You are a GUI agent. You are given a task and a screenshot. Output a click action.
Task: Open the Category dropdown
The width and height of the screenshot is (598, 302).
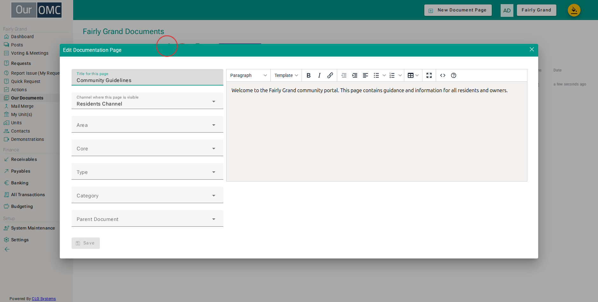tap(147, 195)
